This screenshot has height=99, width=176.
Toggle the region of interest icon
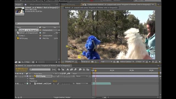pos(114,62)
